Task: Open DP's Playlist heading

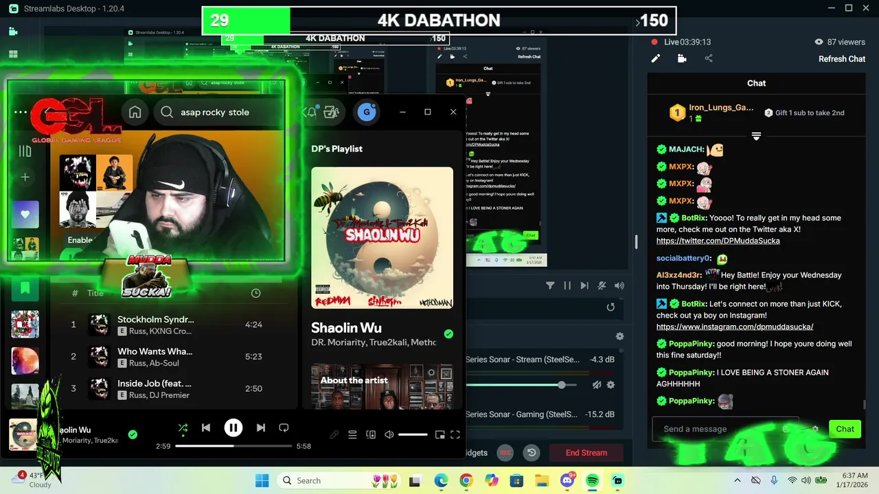Action: click(336, 149)
